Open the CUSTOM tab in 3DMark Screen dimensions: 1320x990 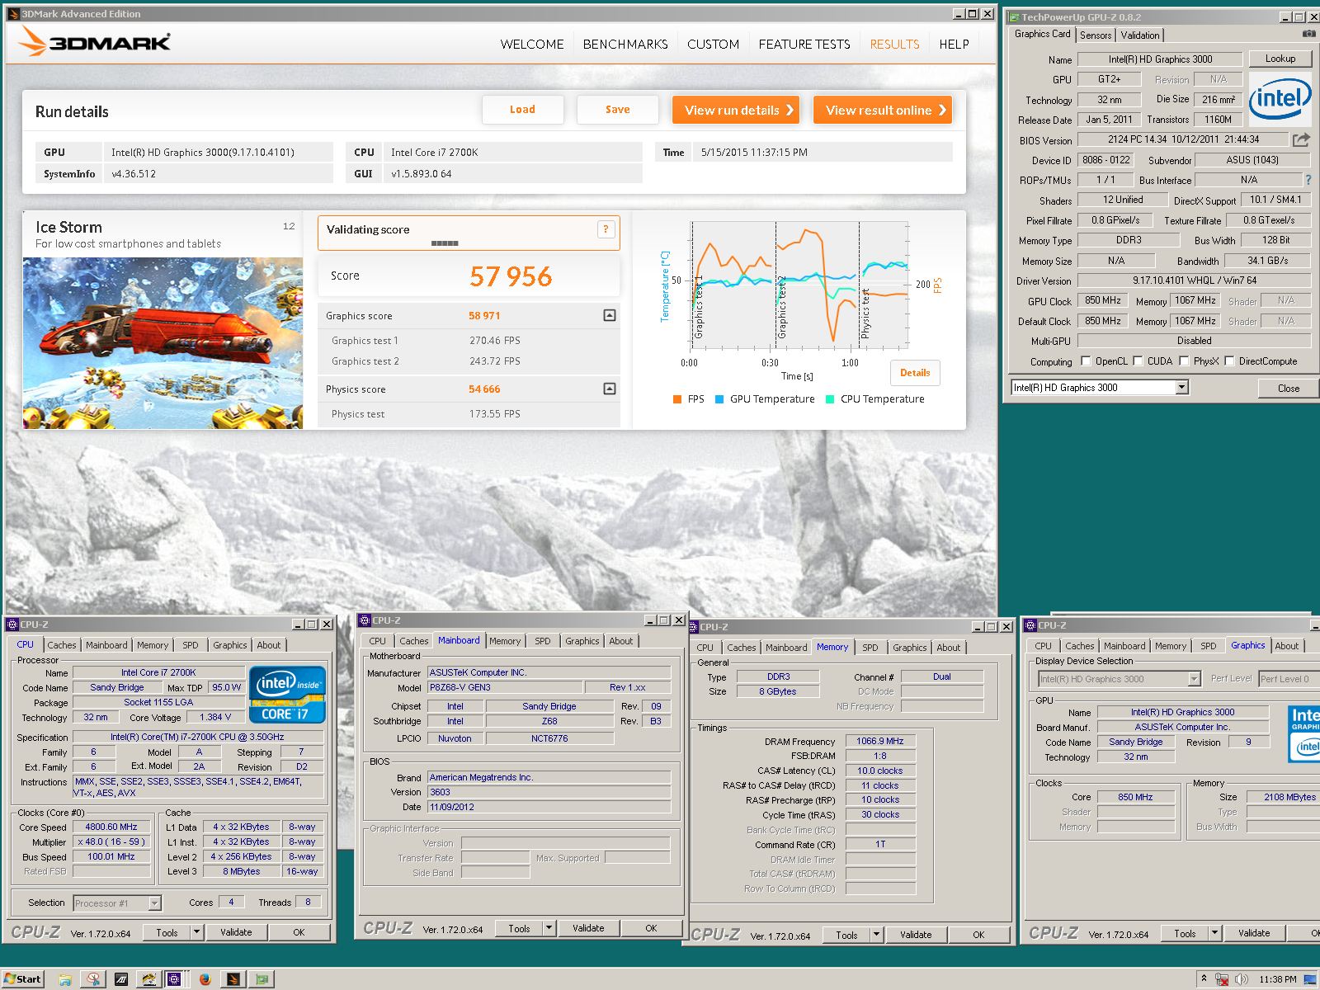pyautogui.click(x=713, y=45)
